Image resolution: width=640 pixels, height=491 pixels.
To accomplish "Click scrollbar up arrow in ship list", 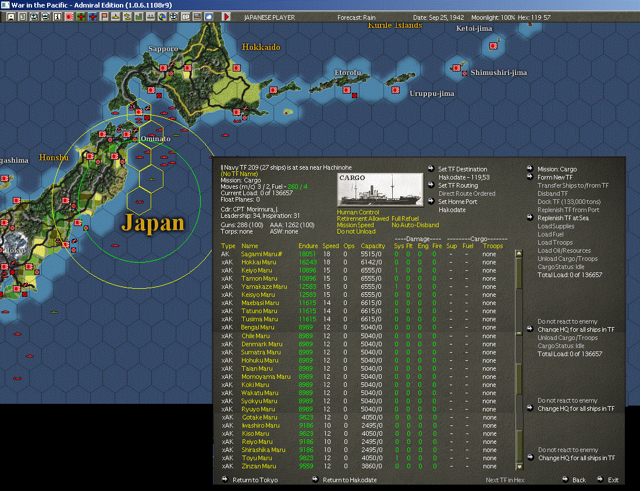I will 519,253.
